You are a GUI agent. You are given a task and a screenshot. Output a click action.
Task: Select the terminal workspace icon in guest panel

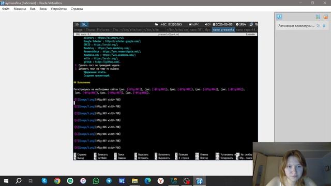(x=84, y=24)
